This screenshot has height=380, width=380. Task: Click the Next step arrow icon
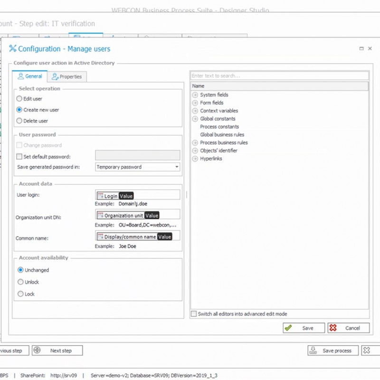point(37,351)
